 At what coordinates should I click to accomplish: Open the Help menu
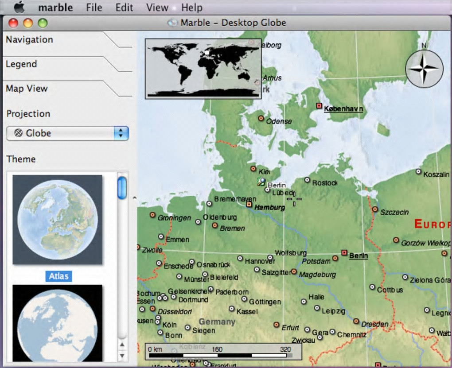pyautogui.click(x=192, y=7)
